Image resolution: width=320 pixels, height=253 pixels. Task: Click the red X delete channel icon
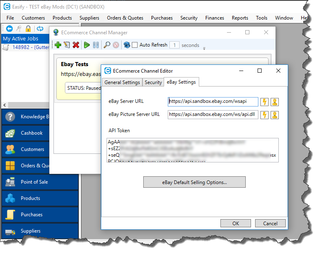(x=76, y=45)
